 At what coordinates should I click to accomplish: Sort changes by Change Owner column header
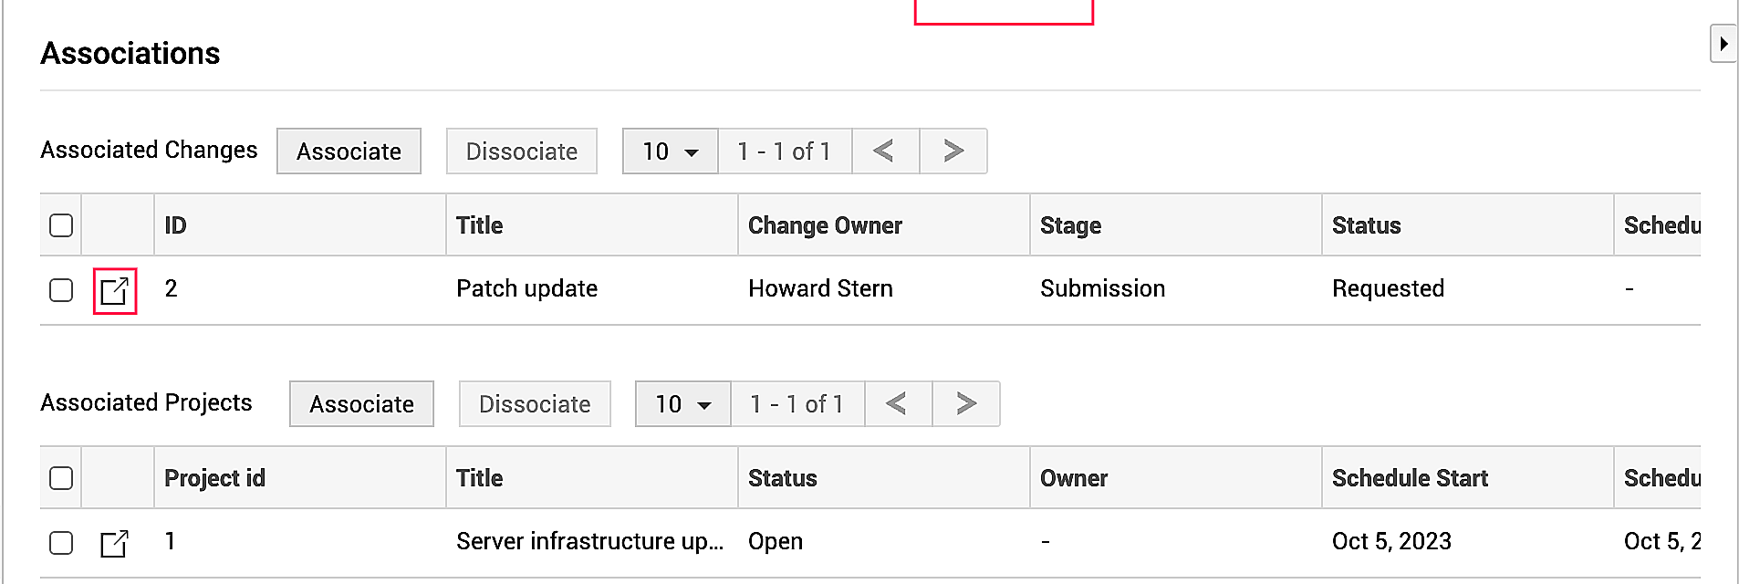pos(825,225)
